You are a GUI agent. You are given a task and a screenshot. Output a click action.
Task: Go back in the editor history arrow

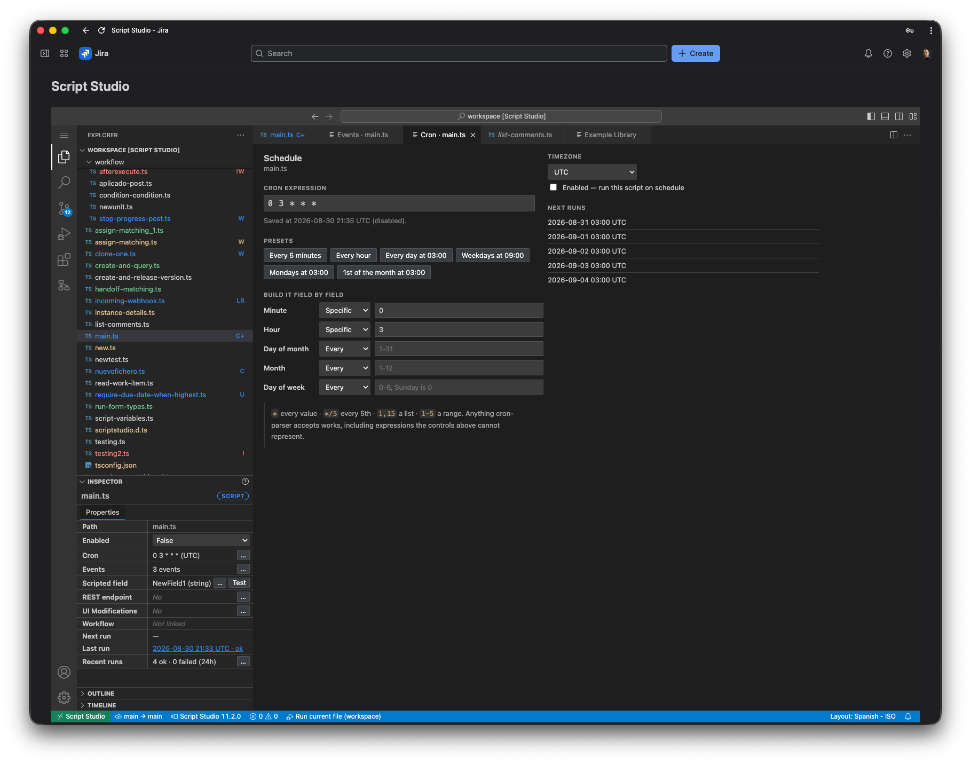(x=315, y=116)
